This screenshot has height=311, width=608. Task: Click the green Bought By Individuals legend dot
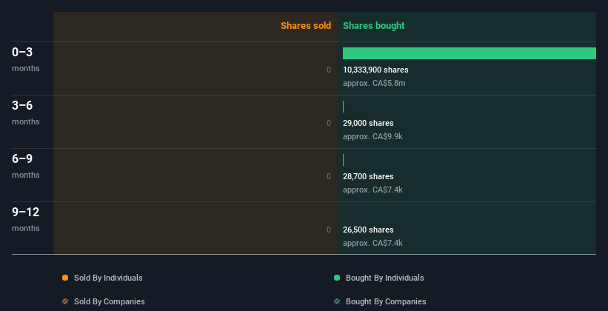tap(337, 278)
